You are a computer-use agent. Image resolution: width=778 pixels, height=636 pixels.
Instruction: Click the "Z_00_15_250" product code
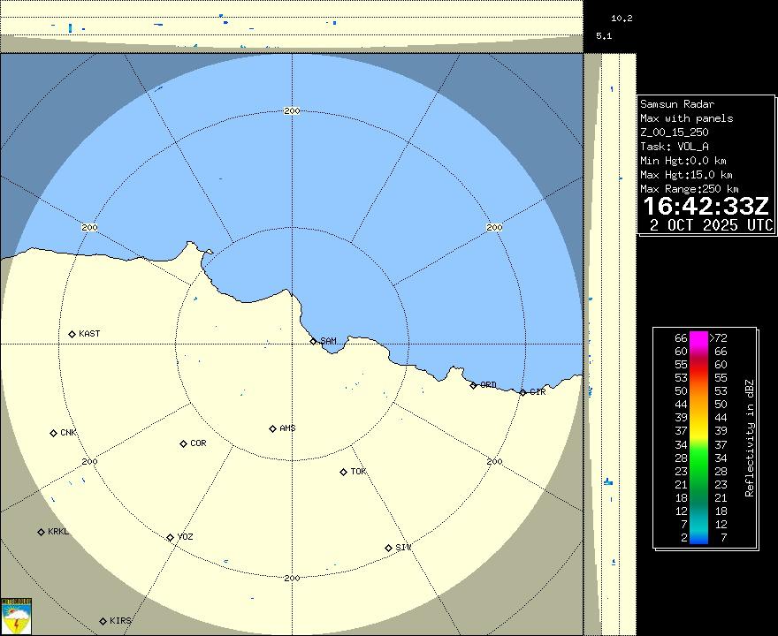675,132
